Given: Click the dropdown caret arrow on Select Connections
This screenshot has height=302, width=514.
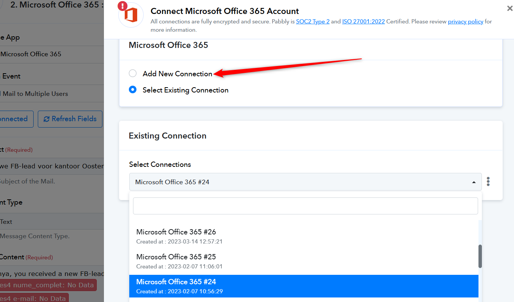Looking at the screenshot, I should pos(474,182).
